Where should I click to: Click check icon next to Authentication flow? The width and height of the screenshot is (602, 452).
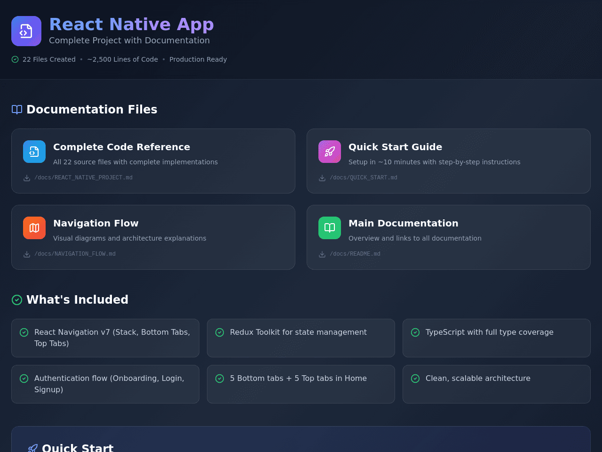pyautogui.click(x=24, y=379)
